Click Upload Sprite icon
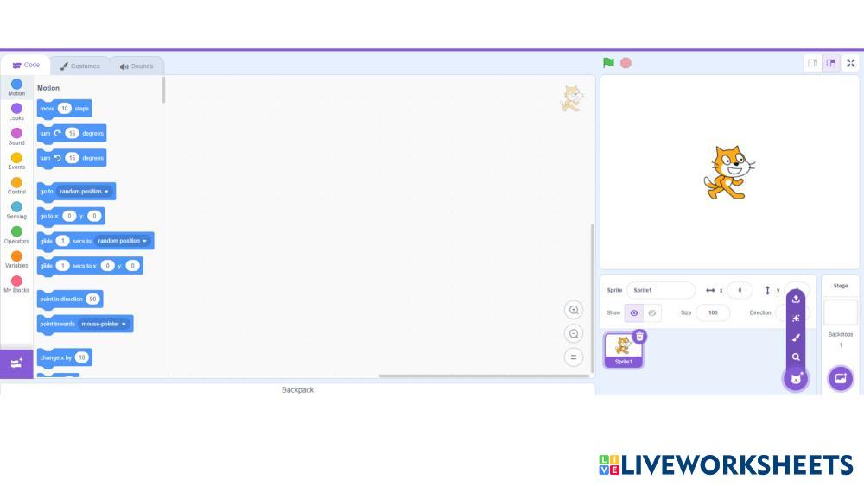This screenshot has width=864, height=486. [796, 299]
